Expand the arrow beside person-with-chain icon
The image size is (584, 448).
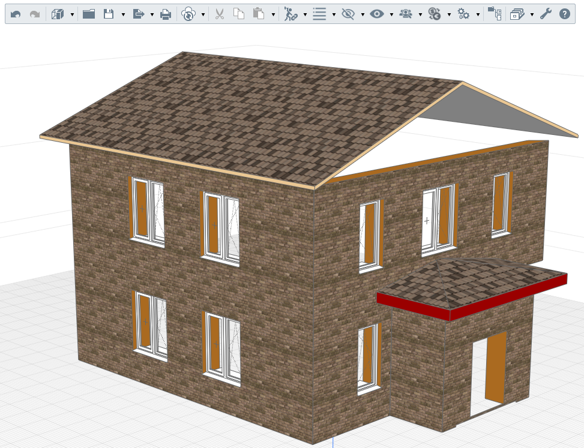tap(305, 14)
